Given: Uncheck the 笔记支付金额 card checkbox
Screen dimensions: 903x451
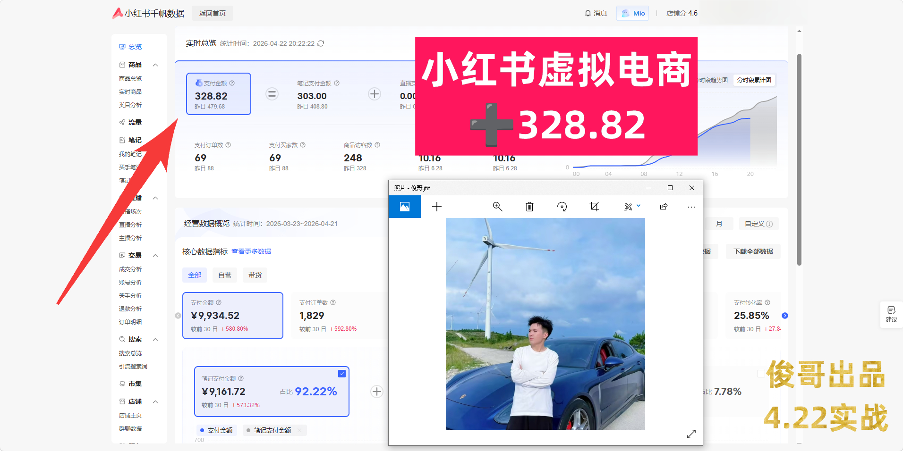Looking at the screenshot, I should 342,374.
